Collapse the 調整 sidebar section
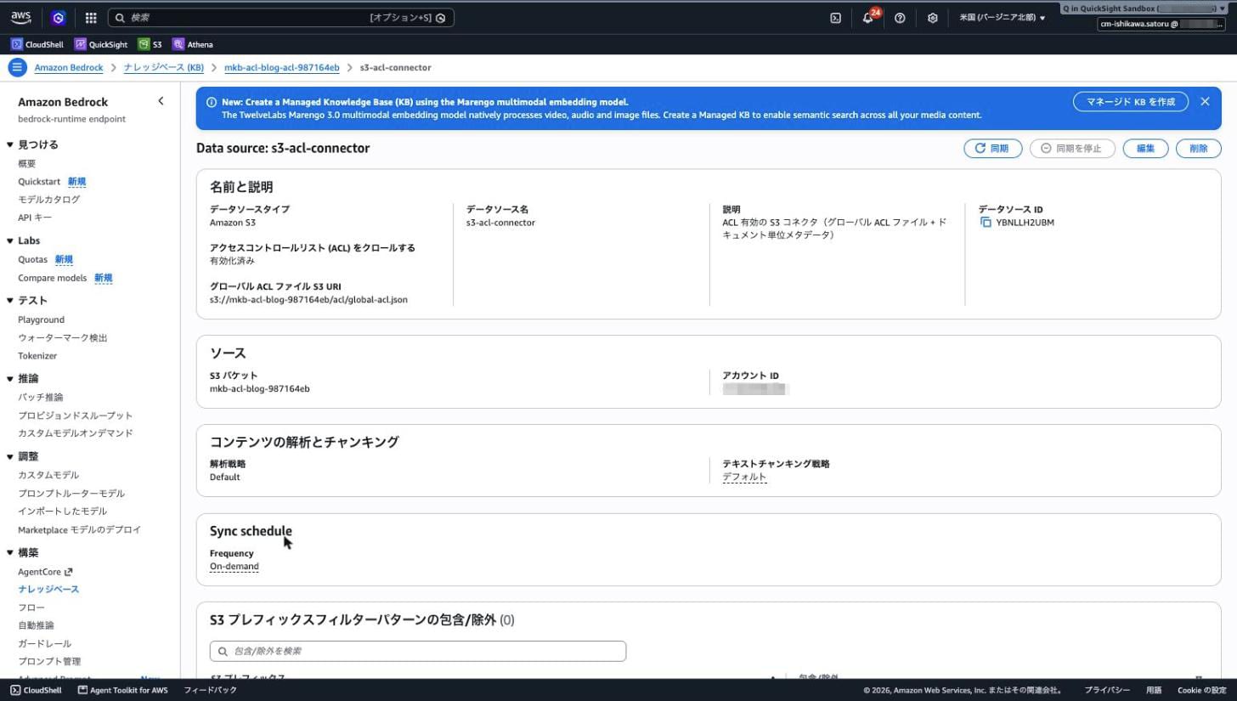 point(10,457)
